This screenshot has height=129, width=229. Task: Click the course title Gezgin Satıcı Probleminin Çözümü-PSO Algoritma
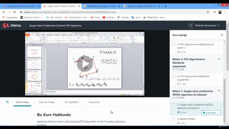tap(55, 25)
